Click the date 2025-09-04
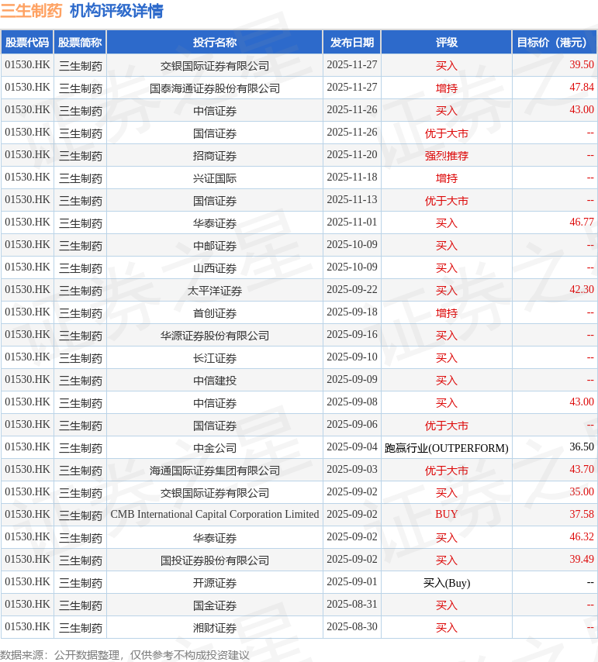The width and height of the screenshot is (598, 662). coord(352,447)
